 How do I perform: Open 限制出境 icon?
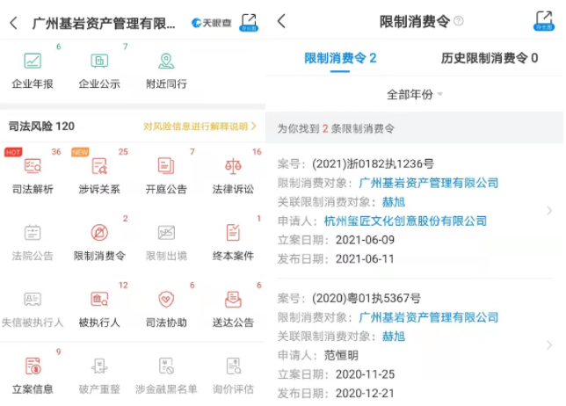click(x=166, y=232)
